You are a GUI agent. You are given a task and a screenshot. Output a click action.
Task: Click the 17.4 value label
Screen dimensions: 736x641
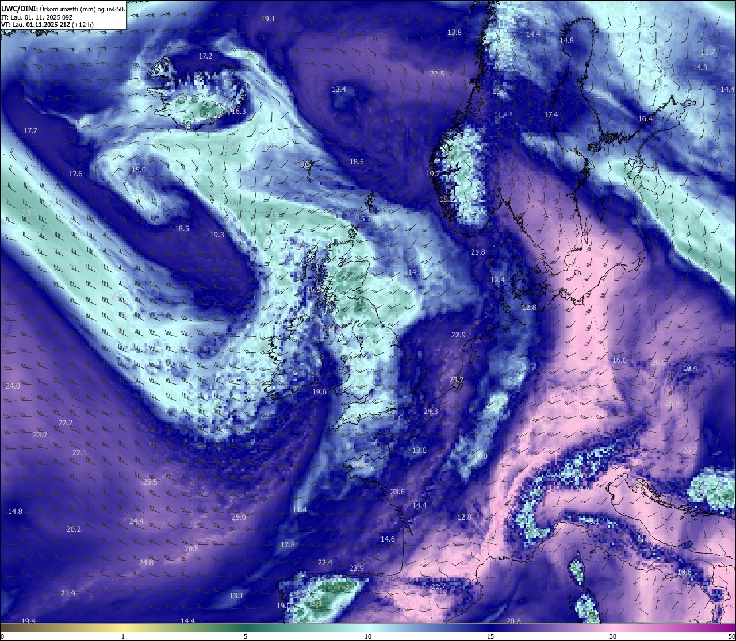click(x=551, y=115)
